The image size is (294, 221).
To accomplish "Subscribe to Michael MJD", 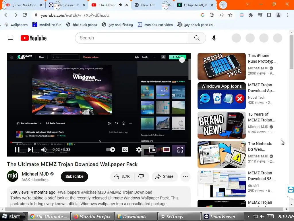I will (74, 176).
